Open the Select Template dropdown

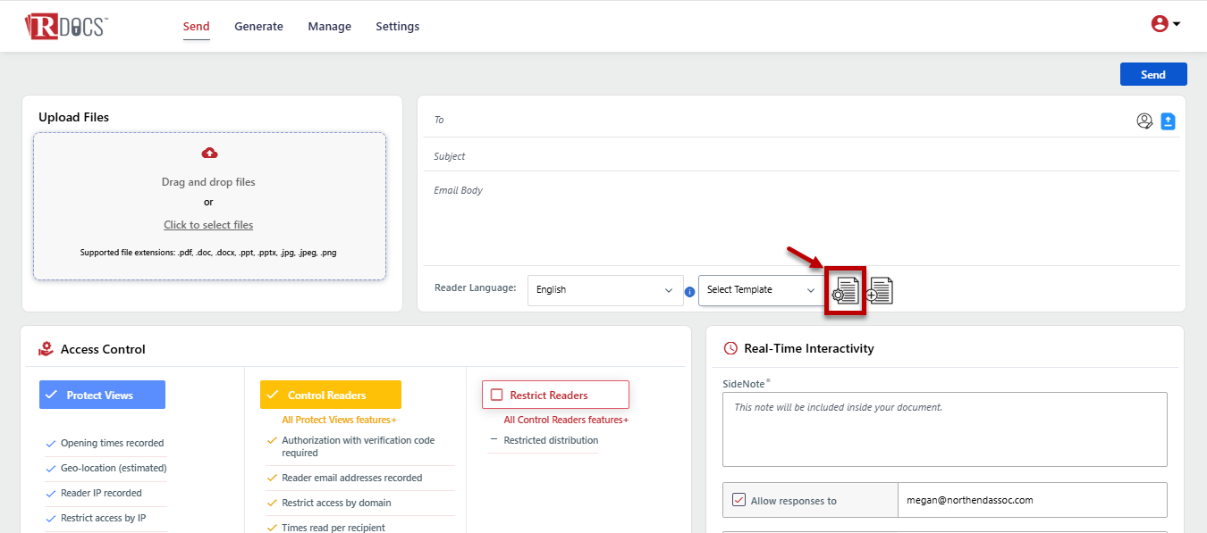click(760, 290)
